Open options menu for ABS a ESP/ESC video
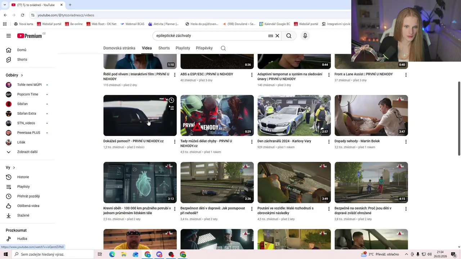 252,75
